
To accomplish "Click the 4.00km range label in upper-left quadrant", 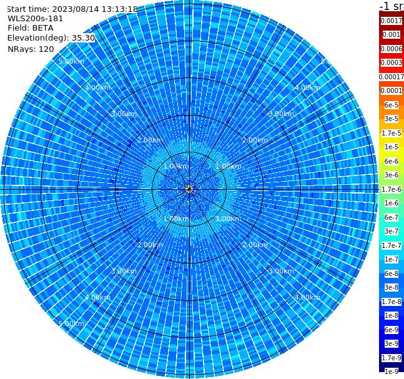I will [x=97, y=87].
